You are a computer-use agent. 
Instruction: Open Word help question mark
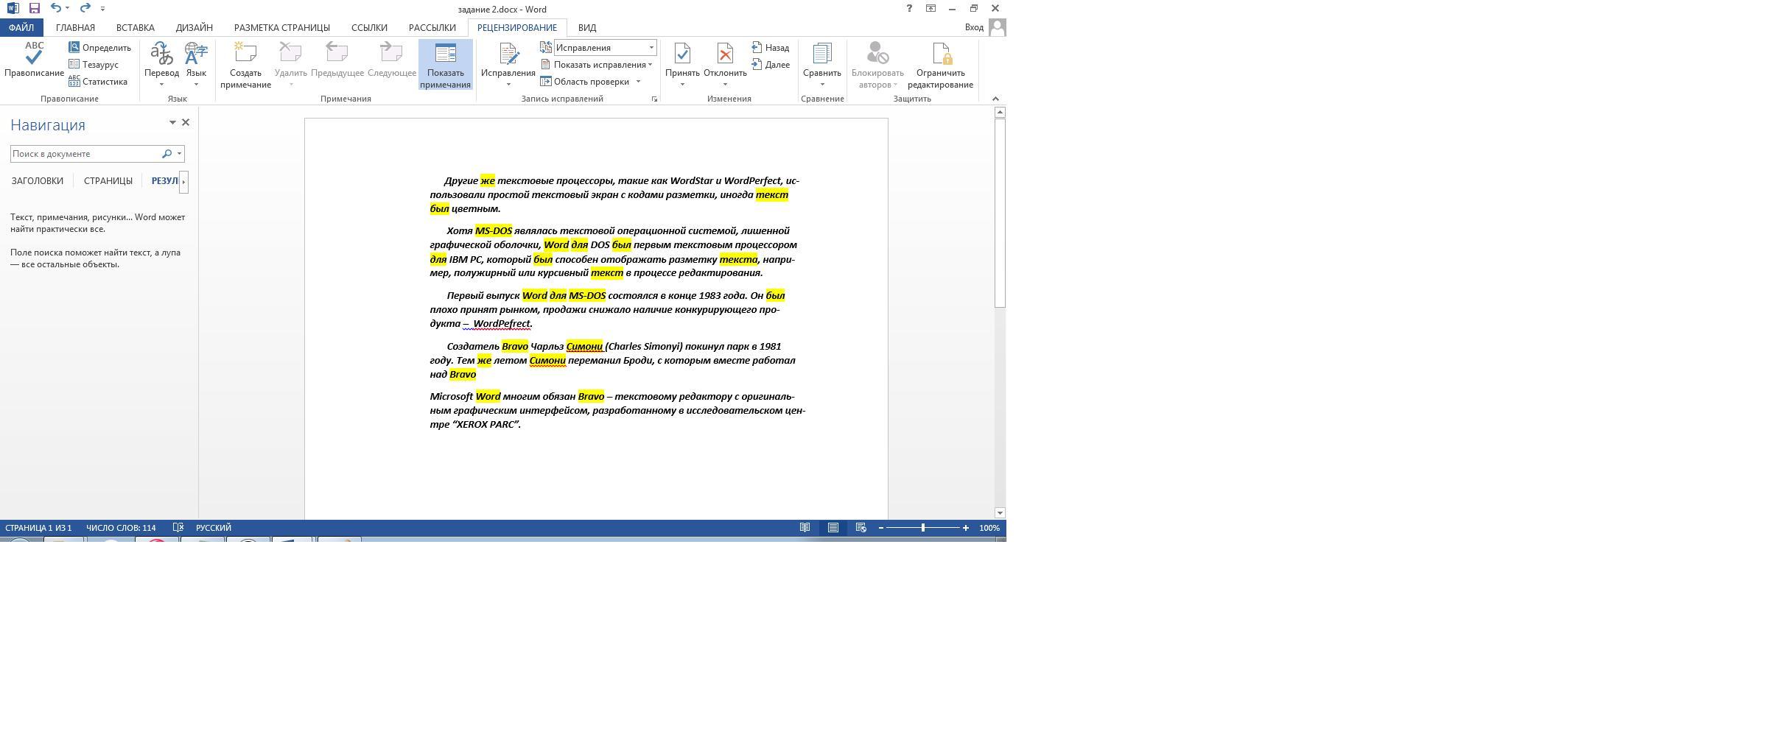point(909,9)
